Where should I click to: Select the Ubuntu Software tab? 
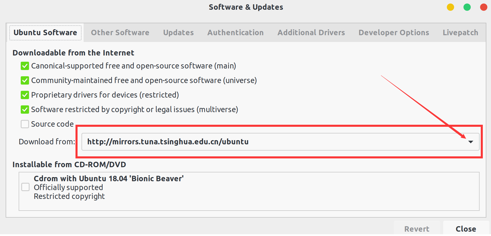tap(45, 33)
